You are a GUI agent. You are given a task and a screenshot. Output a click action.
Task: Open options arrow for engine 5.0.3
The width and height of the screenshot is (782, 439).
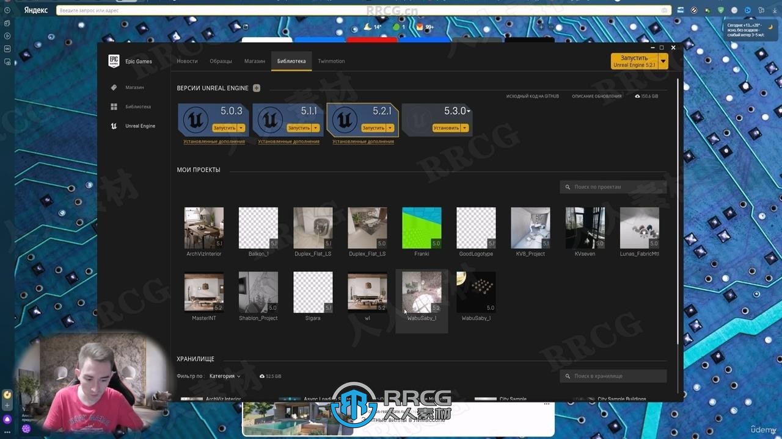coord(241,128)
